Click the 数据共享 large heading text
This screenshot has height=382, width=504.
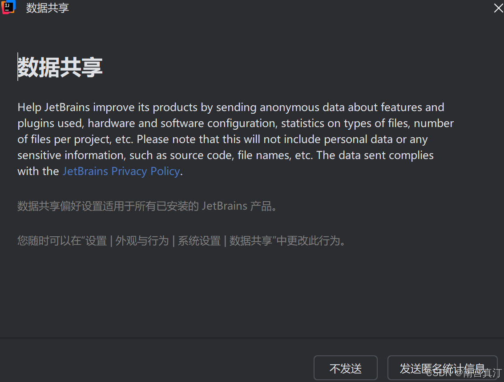click(60, 67)
